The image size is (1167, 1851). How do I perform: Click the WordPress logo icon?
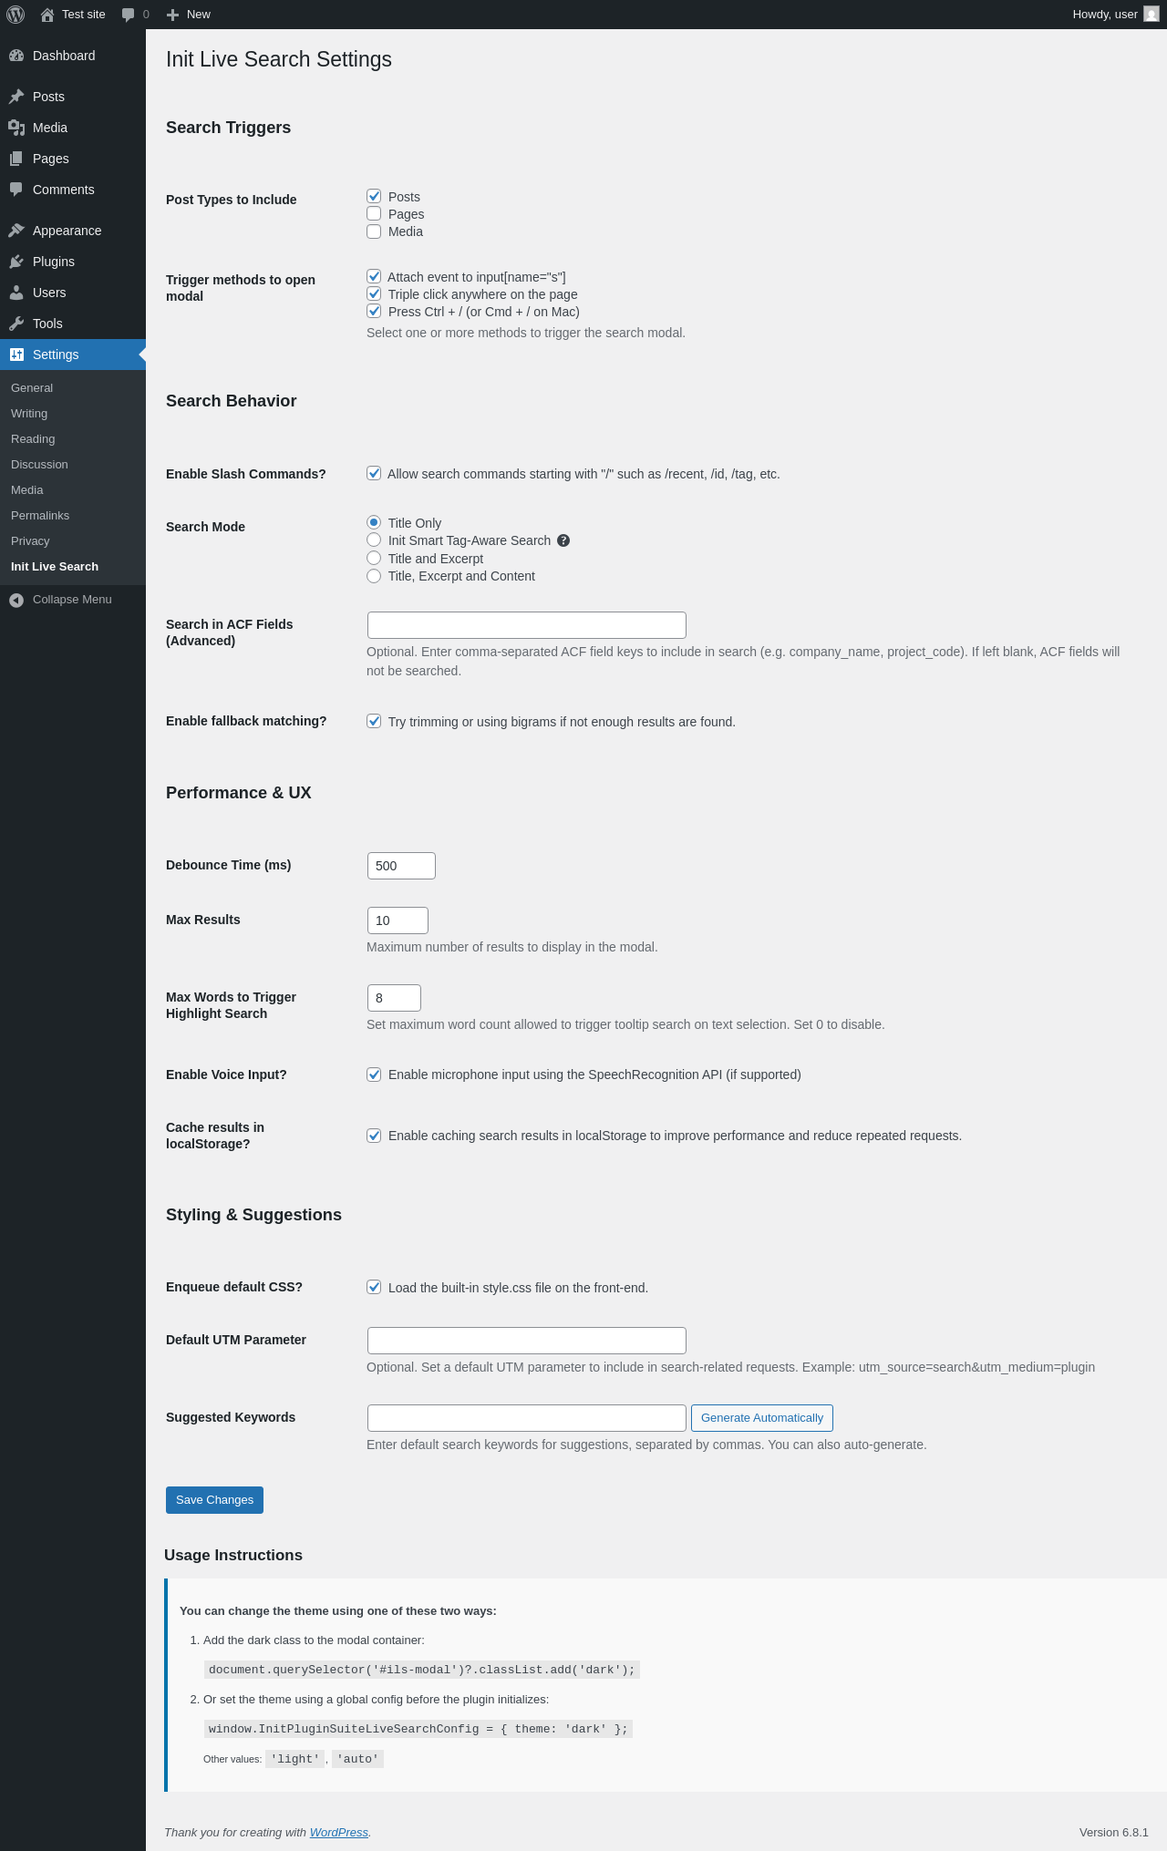(x=15, y=15)
